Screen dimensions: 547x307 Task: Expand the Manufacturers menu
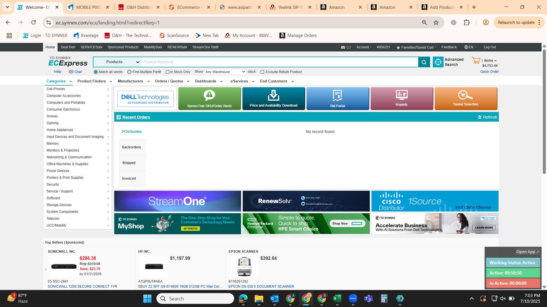133,81
